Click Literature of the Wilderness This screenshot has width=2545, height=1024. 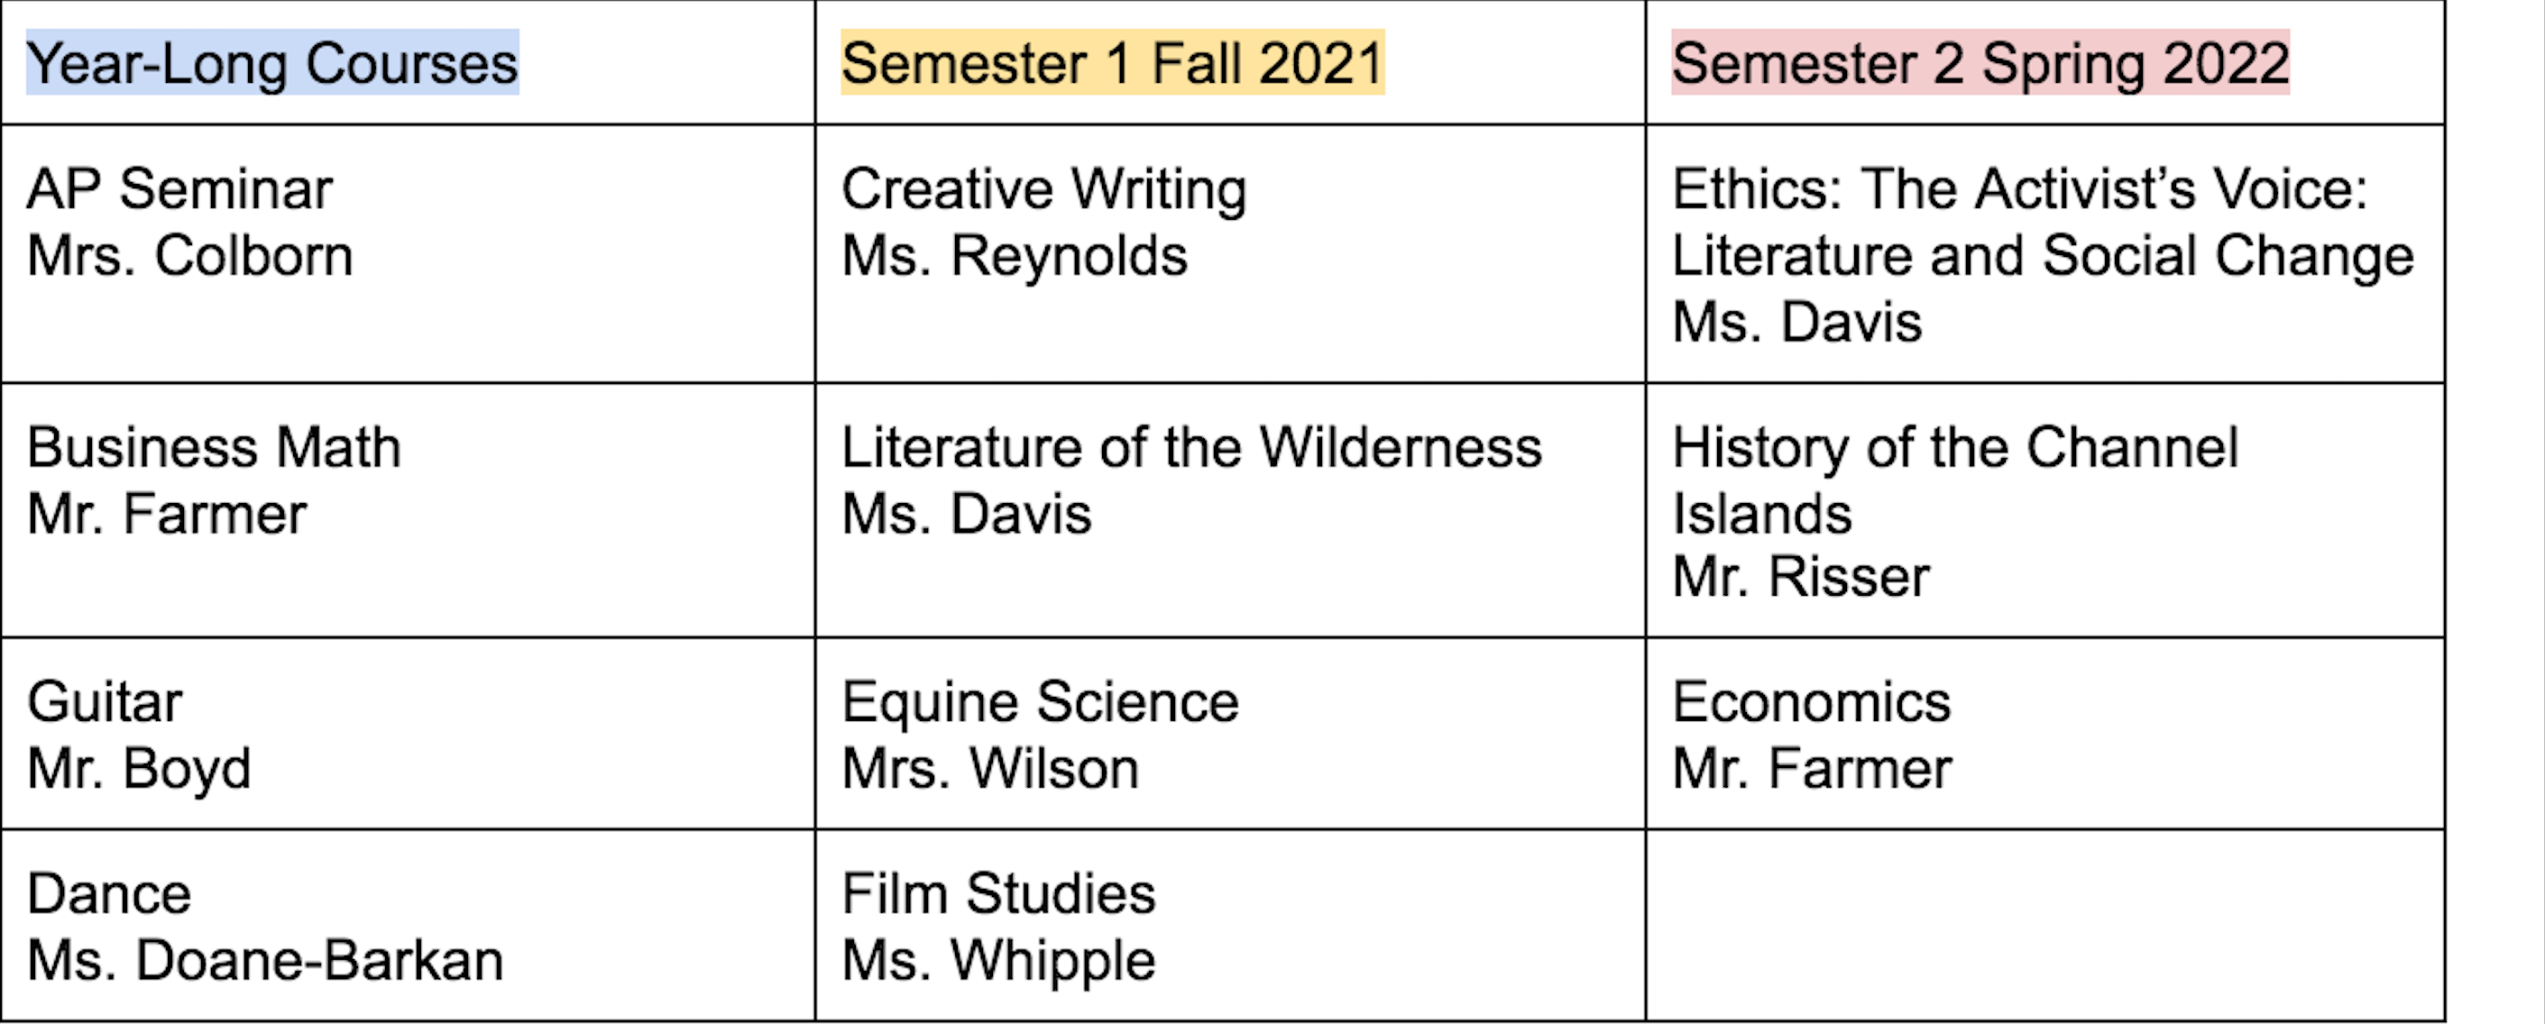[x=1190, y=447]
